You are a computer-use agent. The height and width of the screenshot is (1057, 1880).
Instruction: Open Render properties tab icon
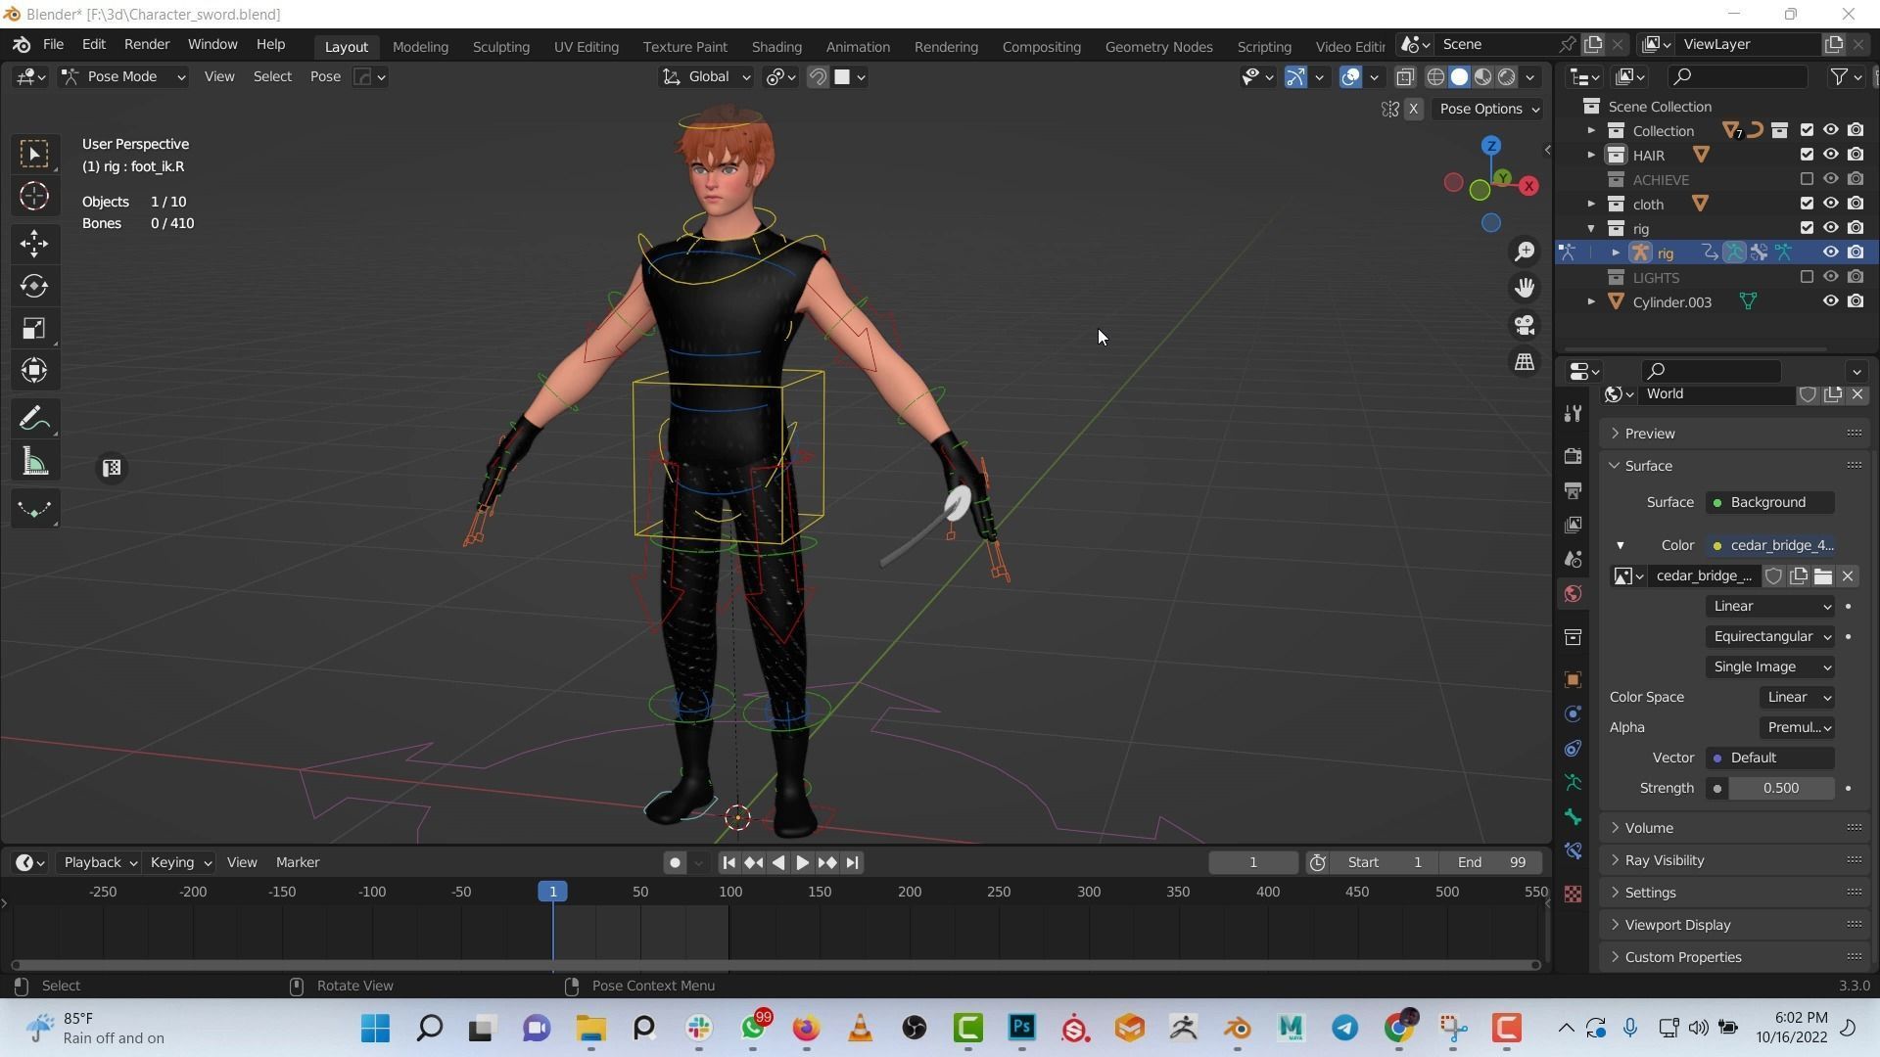pyautogui.click(x=1573, y=456)
